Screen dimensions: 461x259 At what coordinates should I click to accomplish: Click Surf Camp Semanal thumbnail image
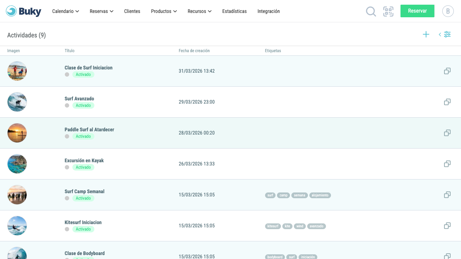pyautogui.click(x=17, y=195)
